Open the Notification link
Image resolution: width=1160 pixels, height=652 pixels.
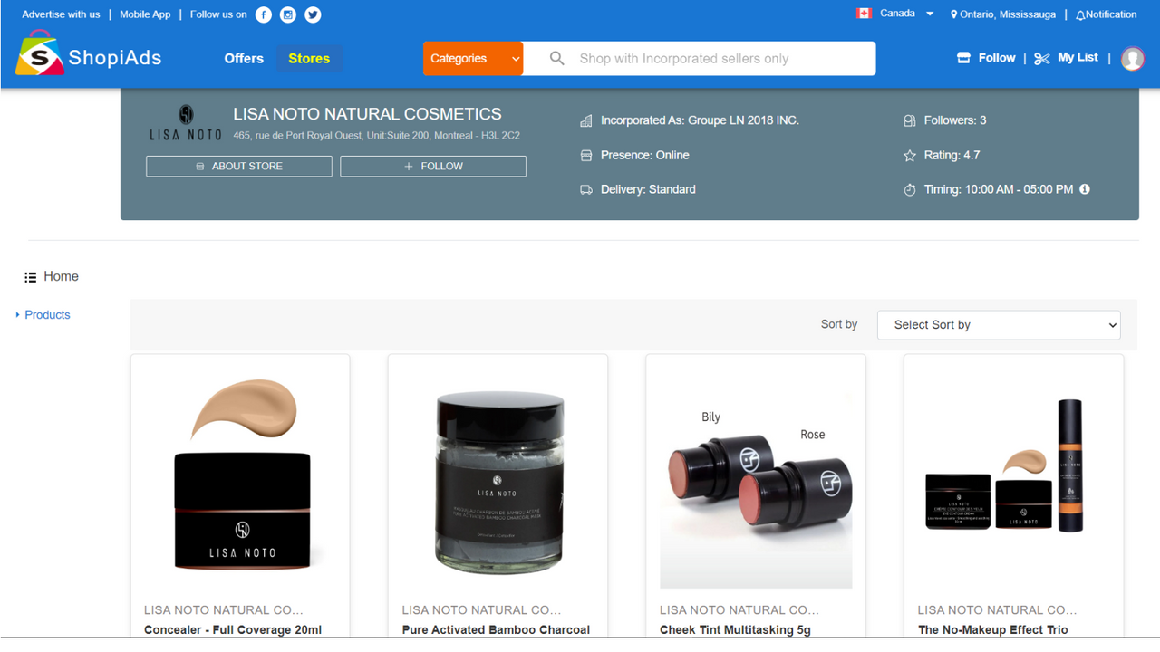(1111, 14)
